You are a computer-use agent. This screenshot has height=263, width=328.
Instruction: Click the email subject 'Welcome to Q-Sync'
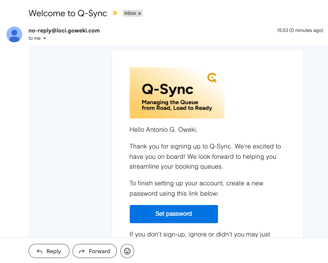(x=68, y=13)
